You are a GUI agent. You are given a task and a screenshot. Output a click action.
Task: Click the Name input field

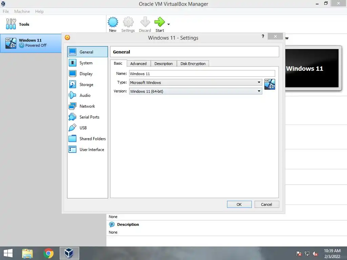click(202, 73)
